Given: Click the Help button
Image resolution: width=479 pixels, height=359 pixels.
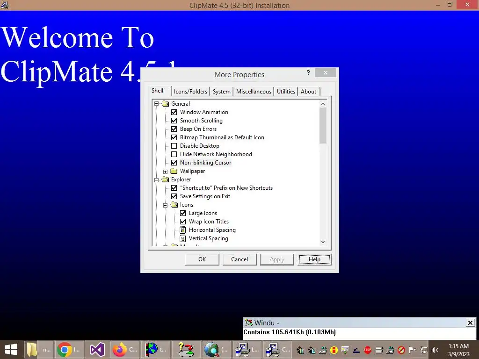Looking at the screenshot, I should [314, 259].
